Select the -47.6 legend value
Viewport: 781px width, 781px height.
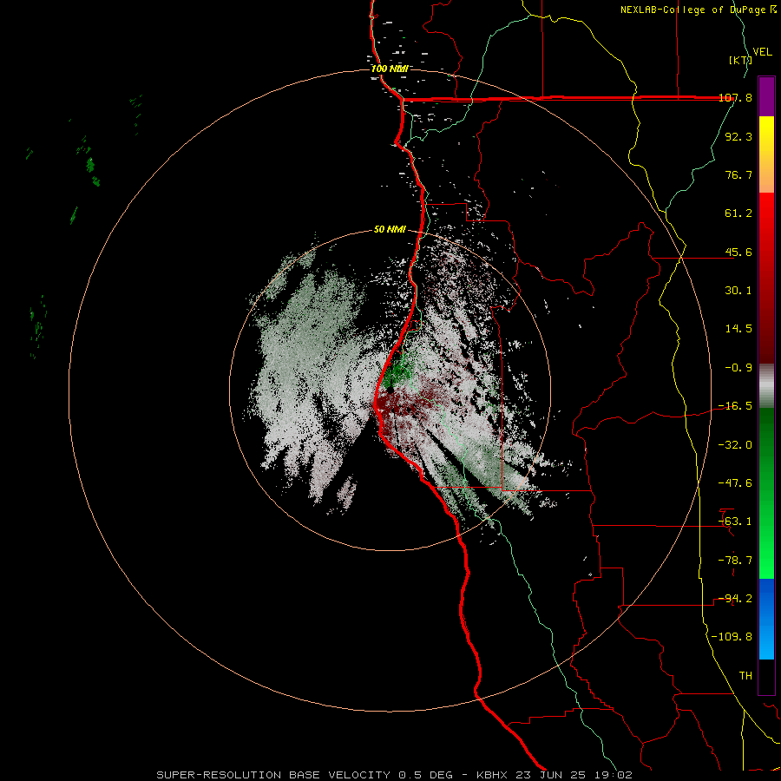pyautogui.click(x=735, y=483)
